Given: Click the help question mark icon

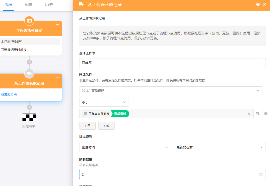Looking at the screenshot, I should pos(258,4).
